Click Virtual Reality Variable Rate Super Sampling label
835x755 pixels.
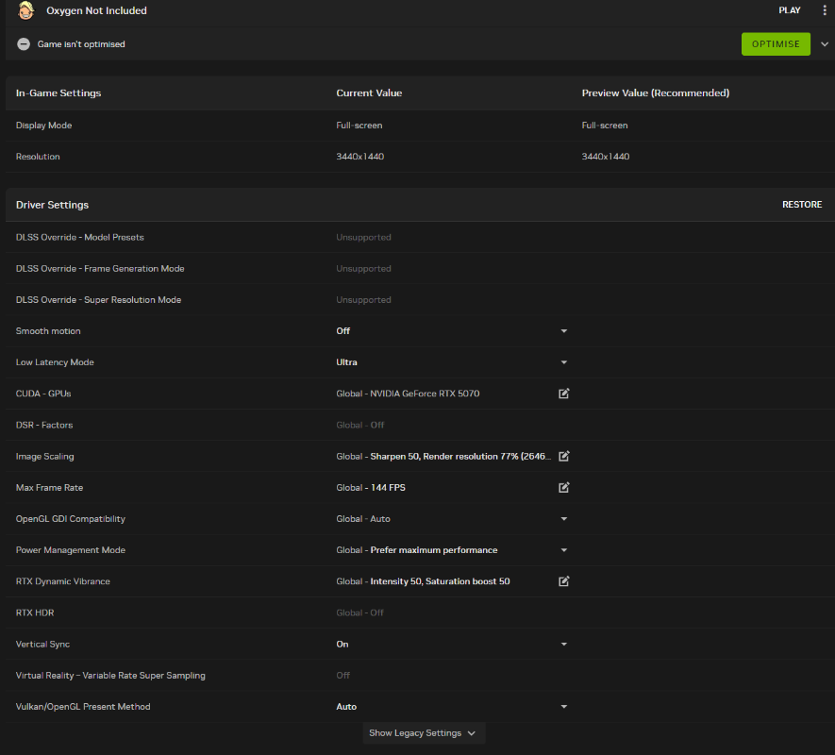point(110,676)
